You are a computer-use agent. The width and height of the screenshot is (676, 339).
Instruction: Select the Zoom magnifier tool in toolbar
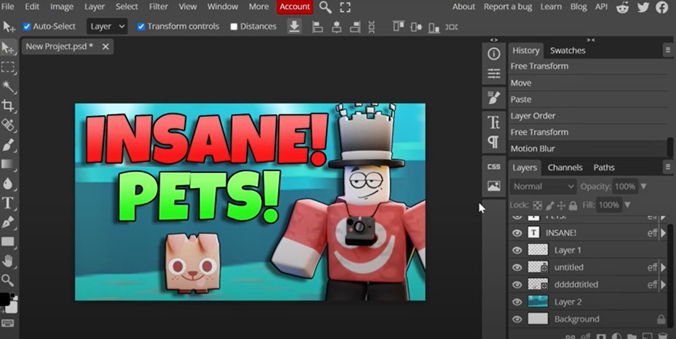8,280
